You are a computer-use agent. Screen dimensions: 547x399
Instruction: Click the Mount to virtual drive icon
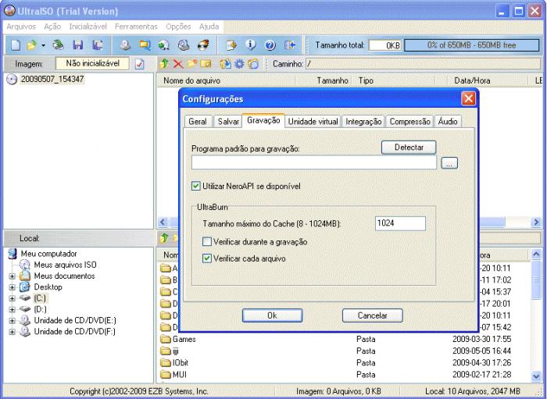tap(184, 45)
